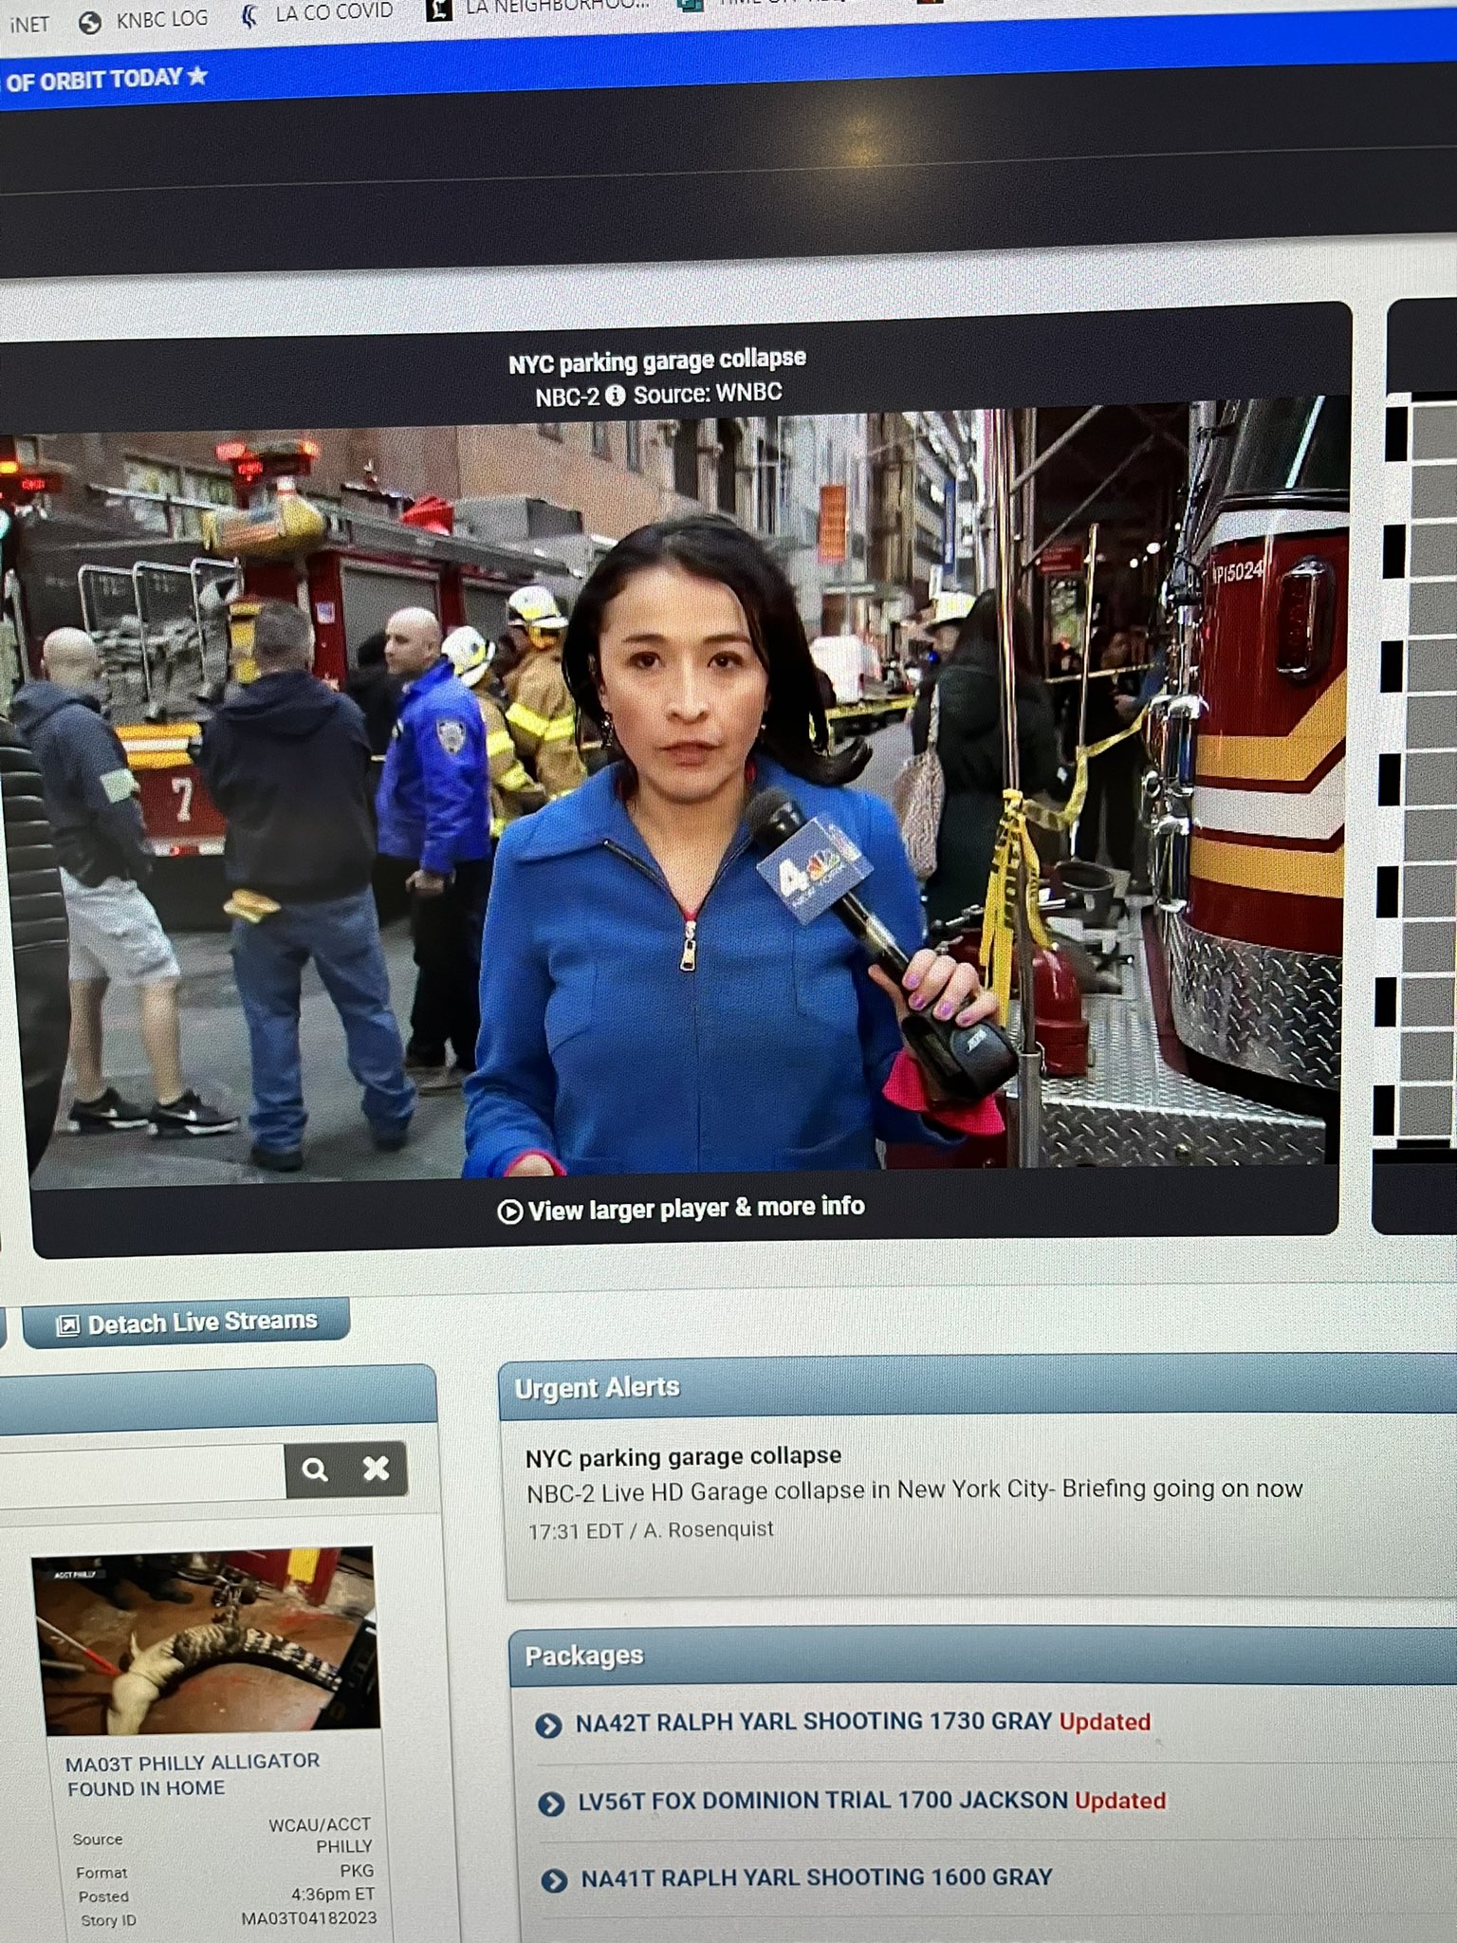The height and width of the screenshot is (1943, 1457).
Task: Click the OF ORBIT TODAY header title
Action: click(x=93, y=80)
